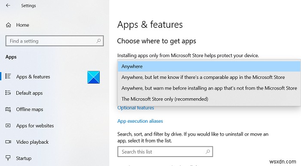
Task: Select Apps & features in sidebar
Action: 33,77
